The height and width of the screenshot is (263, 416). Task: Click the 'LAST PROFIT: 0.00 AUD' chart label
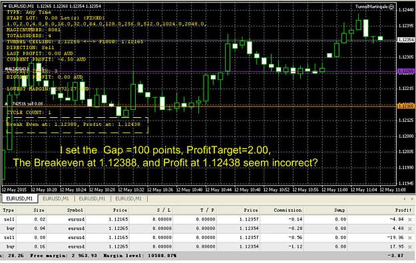(40, 53)
